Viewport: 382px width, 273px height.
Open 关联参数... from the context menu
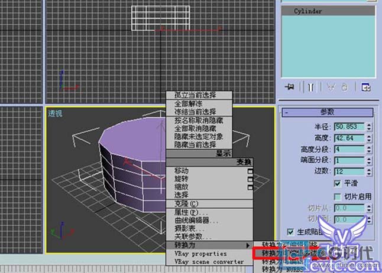click(209, 236)
